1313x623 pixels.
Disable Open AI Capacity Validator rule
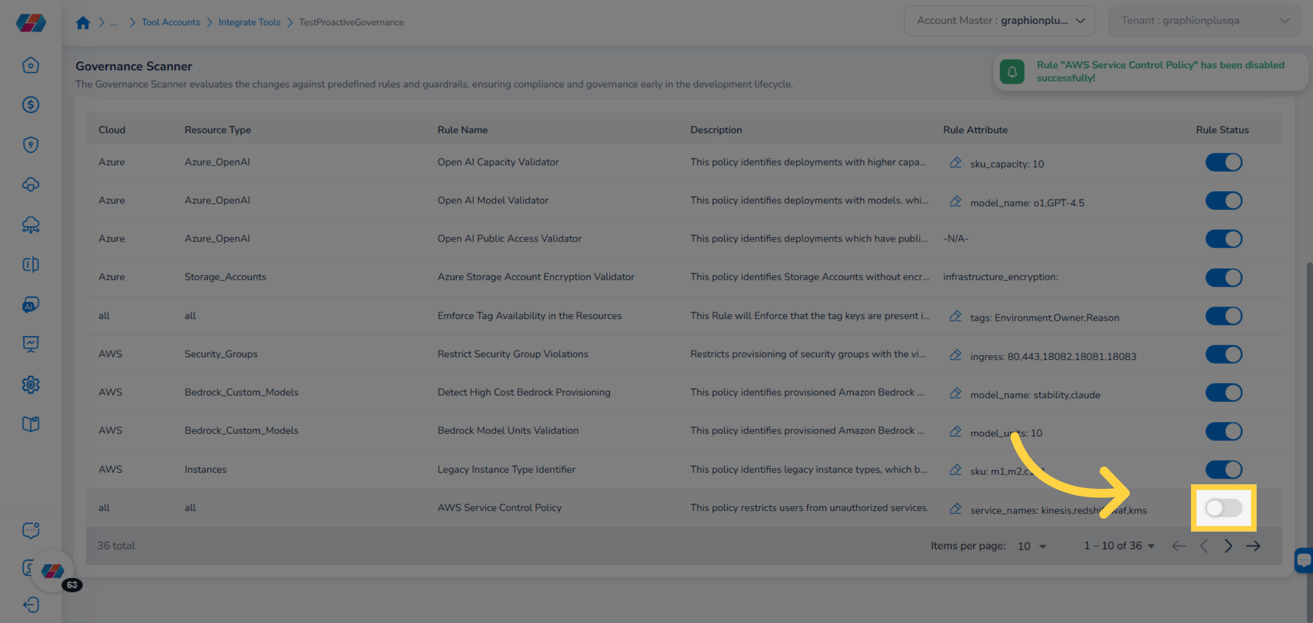point(1224,162)
